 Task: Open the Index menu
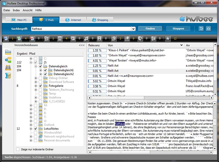[16, 10]
